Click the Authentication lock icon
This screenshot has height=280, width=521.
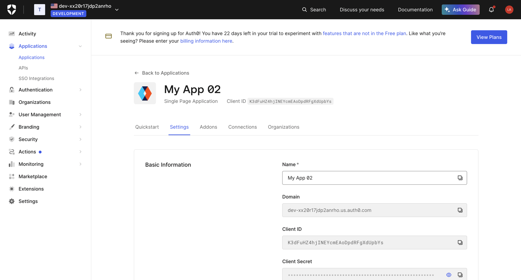tap(12, 90)
